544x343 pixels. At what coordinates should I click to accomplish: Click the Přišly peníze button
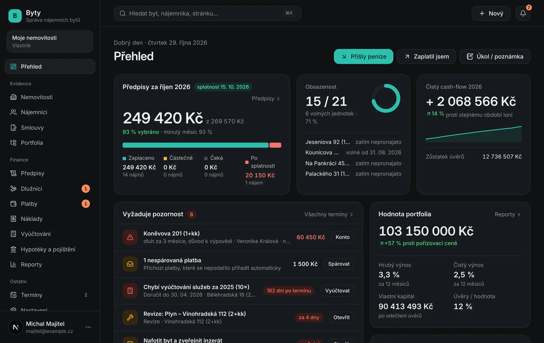click(x=363, y=57)
